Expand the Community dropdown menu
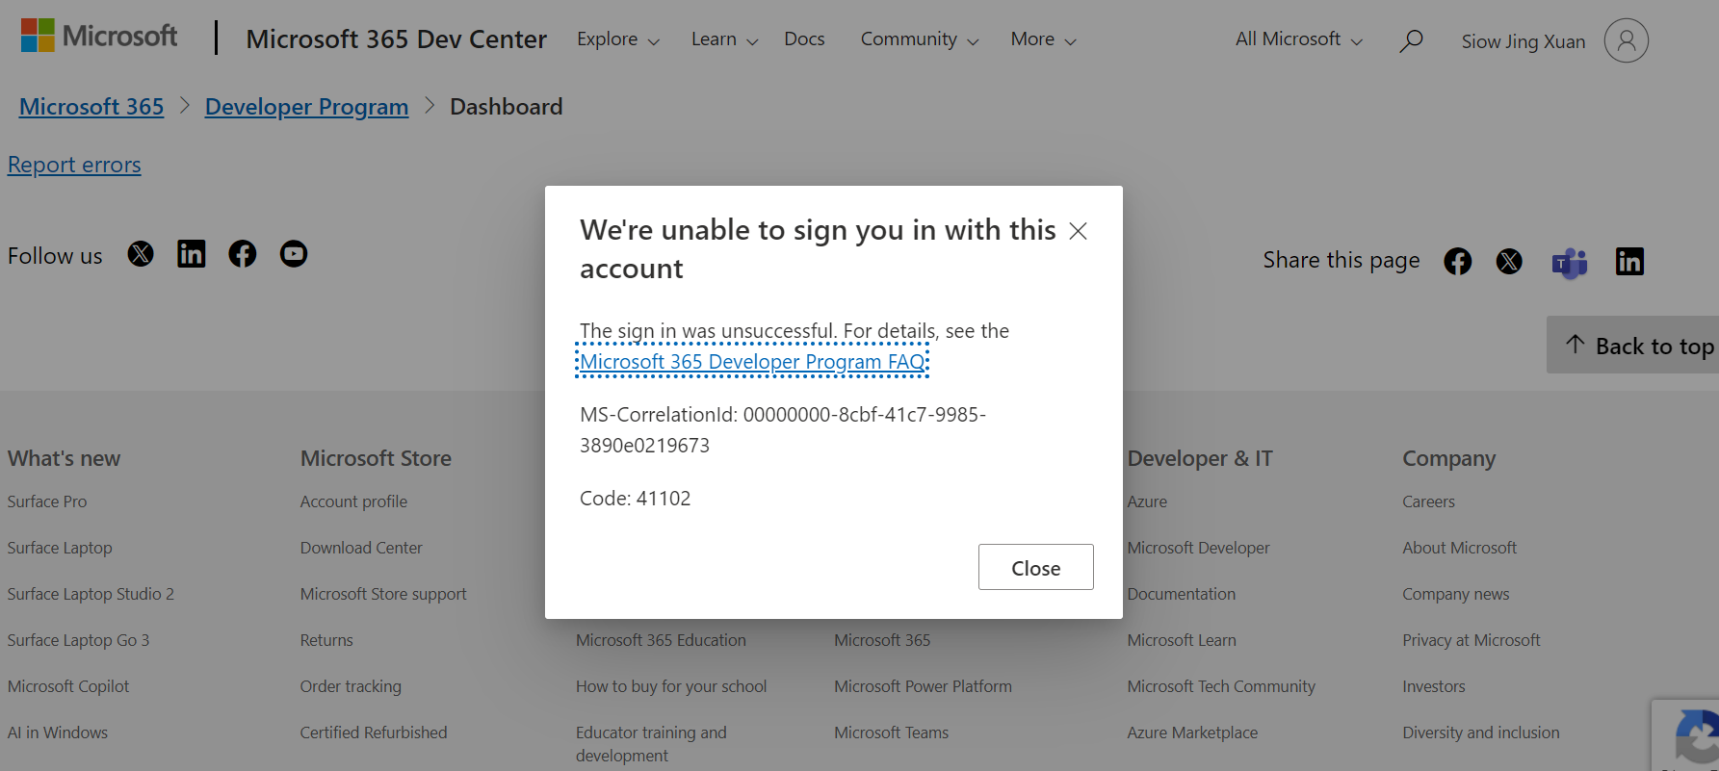The image size is (1719, 771). pyautogui.click(x=920, y=39)
